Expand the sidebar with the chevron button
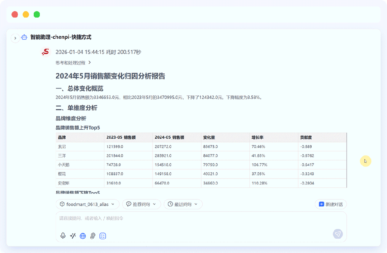Viewport: 387px width, 253px height. click(15, 38)
